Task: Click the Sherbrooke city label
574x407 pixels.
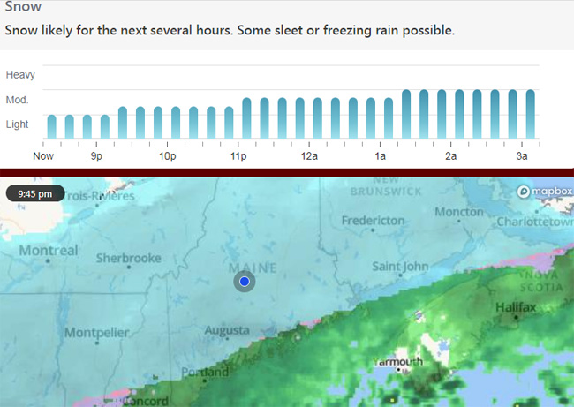Action: point(129,258)
